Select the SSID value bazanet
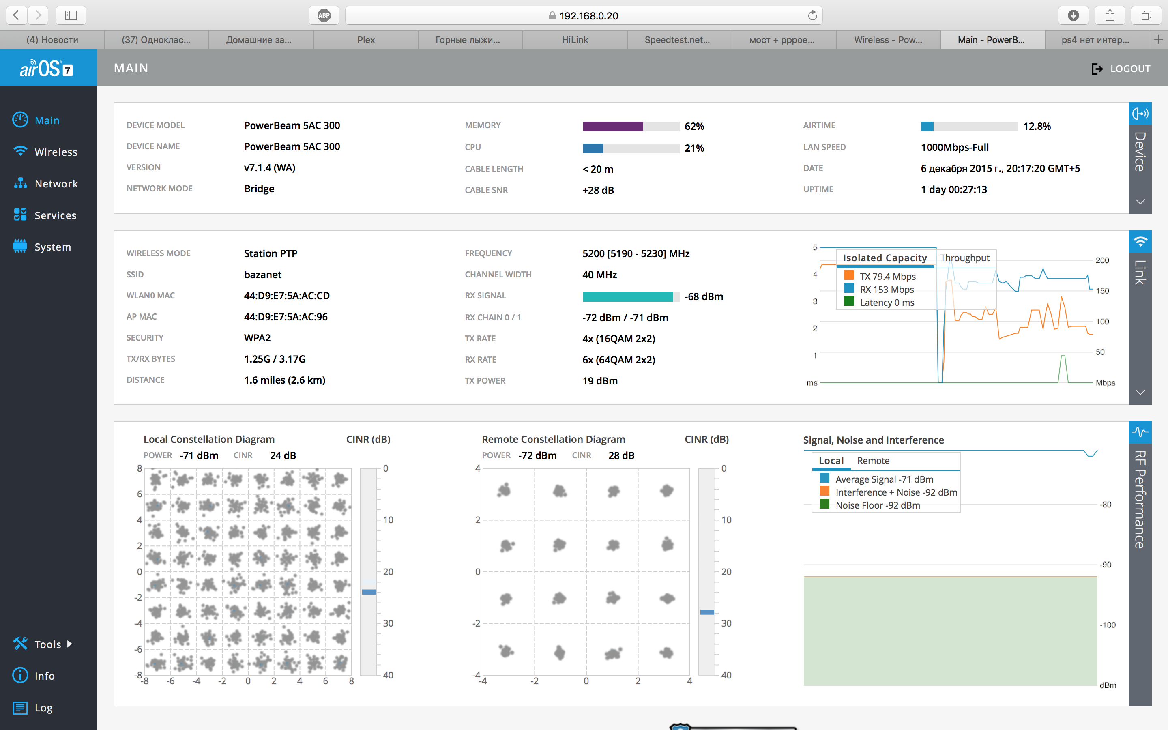The width and height of the screenshot is (1168, 730). (262, 275)
